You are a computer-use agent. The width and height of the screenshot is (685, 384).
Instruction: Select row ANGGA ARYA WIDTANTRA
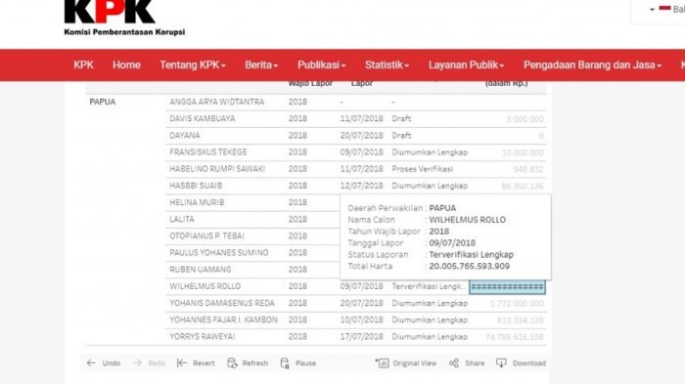coord(217,102)
